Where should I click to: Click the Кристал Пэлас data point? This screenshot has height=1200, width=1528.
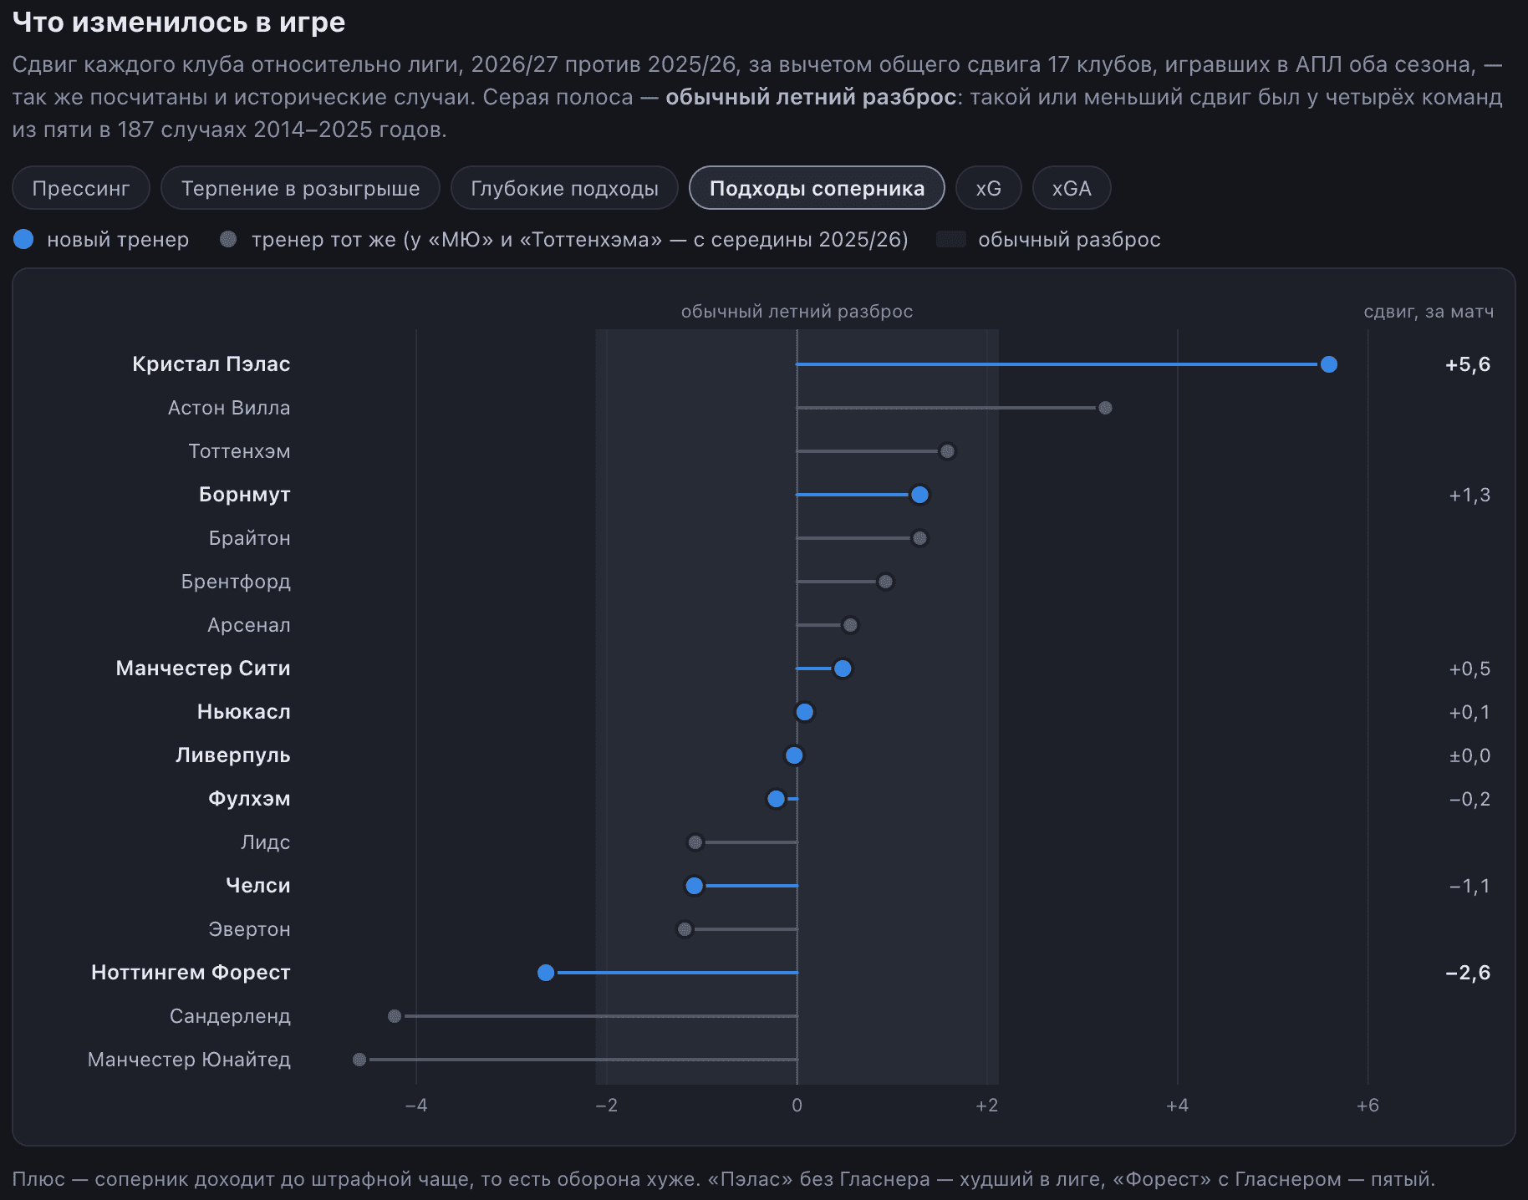[x=1328, y=364]
